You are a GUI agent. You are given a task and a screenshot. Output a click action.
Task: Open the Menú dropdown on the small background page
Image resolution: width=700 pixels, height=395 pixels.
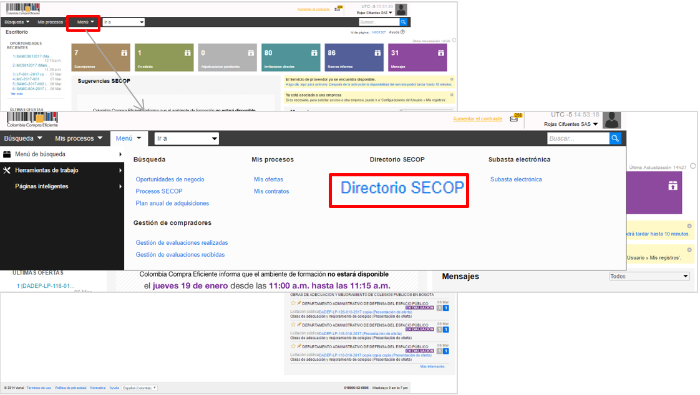[x=85, y=22]
